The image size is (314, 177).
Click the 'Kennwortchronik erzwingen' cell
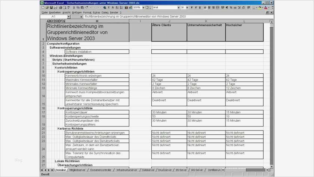(97, 76)
